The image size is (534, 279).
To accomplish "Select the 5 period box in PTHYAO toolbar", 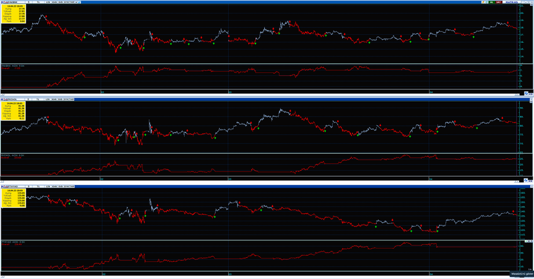I will 28,186.
